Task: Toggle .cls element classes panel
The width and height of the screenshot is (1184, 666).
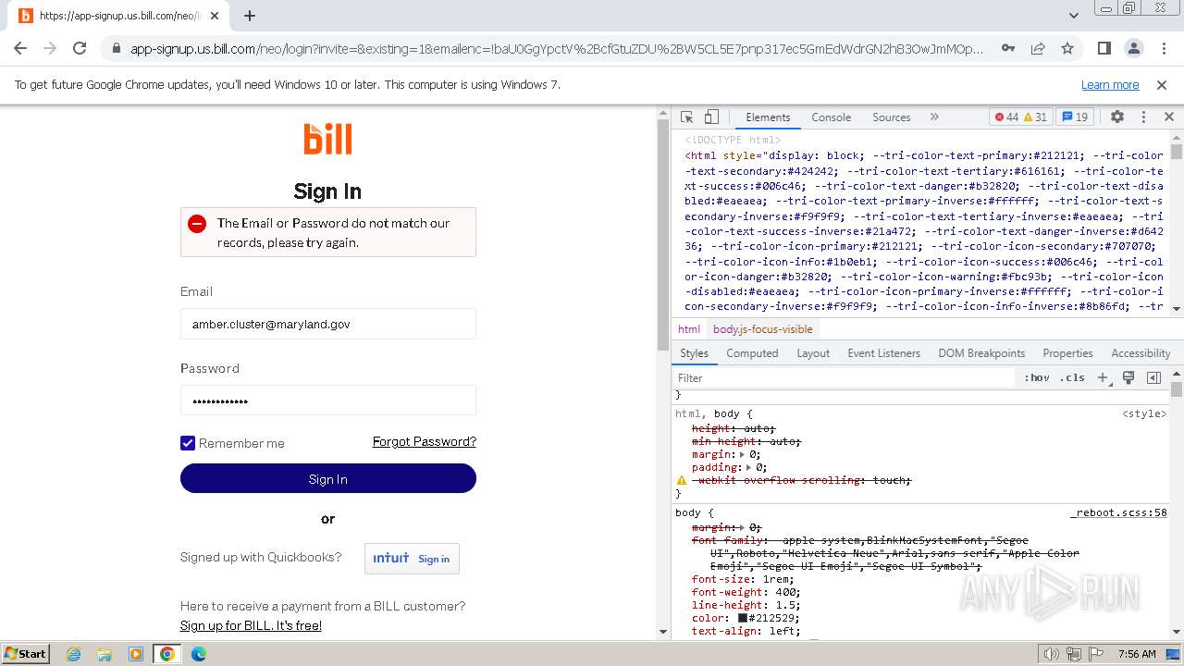Action: [1073, 377]
